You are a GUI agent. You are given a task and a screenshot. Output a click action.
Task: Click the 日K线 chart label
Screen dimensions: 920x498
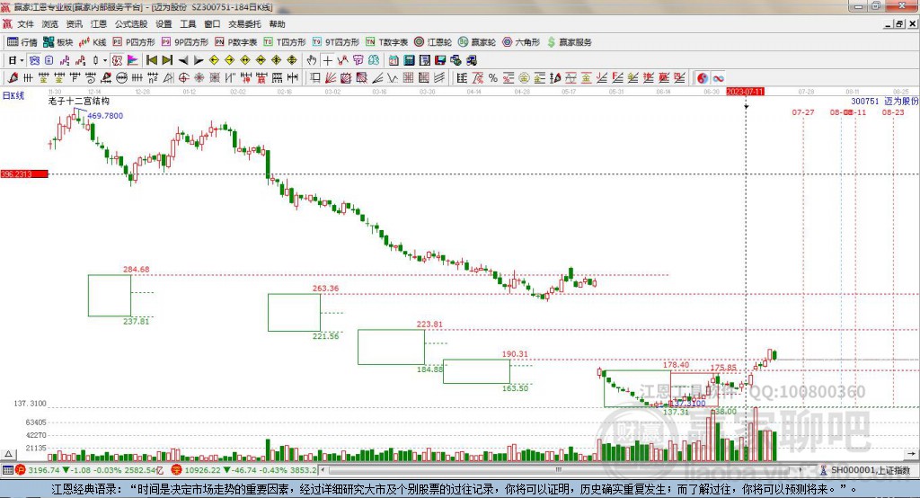tap(13, 95)
